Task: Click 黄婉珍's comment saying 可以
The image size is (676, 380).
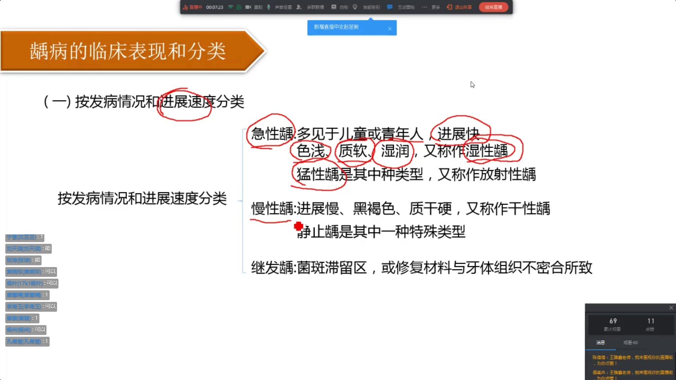Action: [x=31, y=272]
